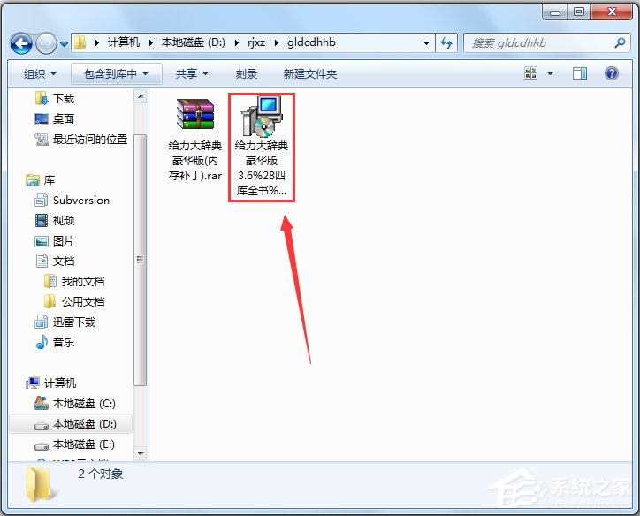
Task: Open the address bar history dropdown
Action: pos(426,42)
